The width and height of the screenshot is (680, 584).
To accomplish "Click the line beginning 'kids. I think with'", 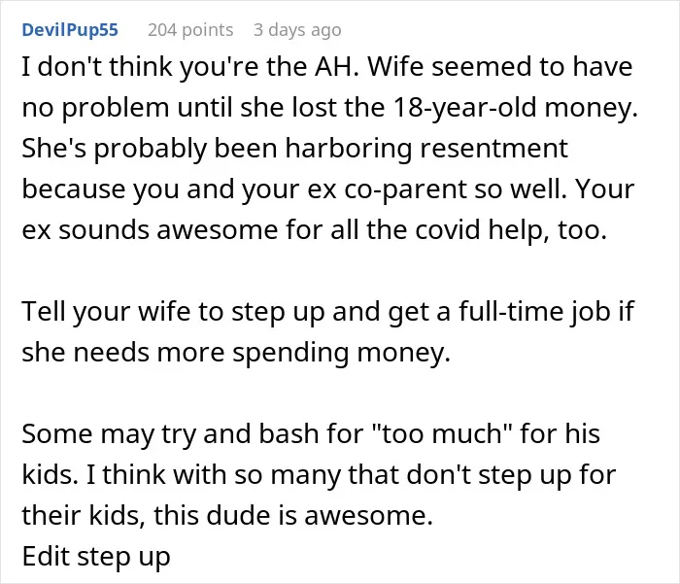I will coord(319,474).
